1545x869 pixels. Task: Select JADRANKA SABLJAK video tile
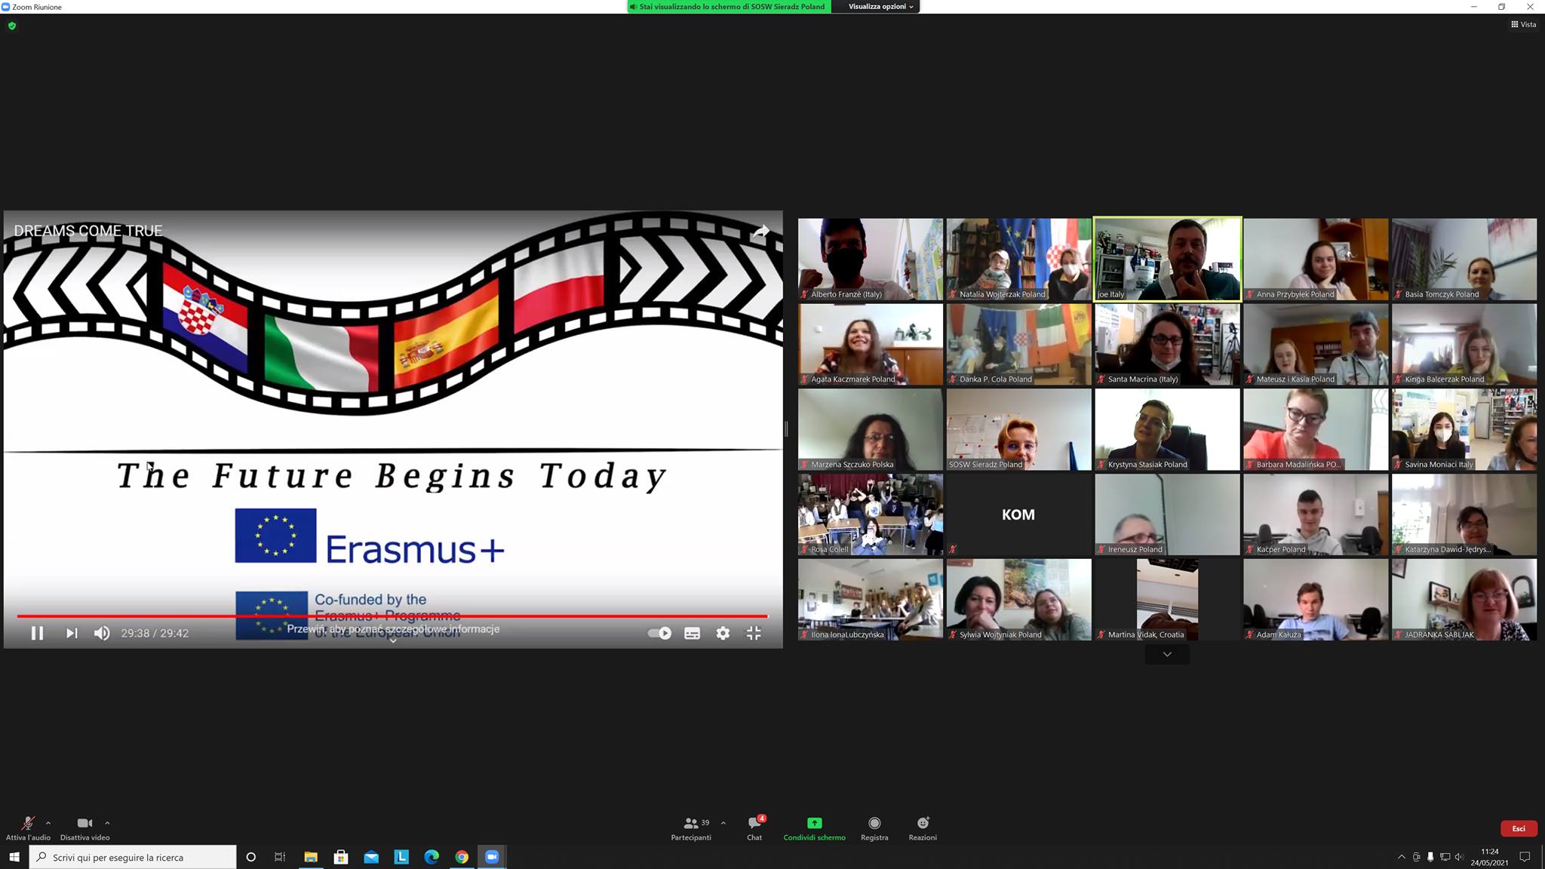[1464, 600]
